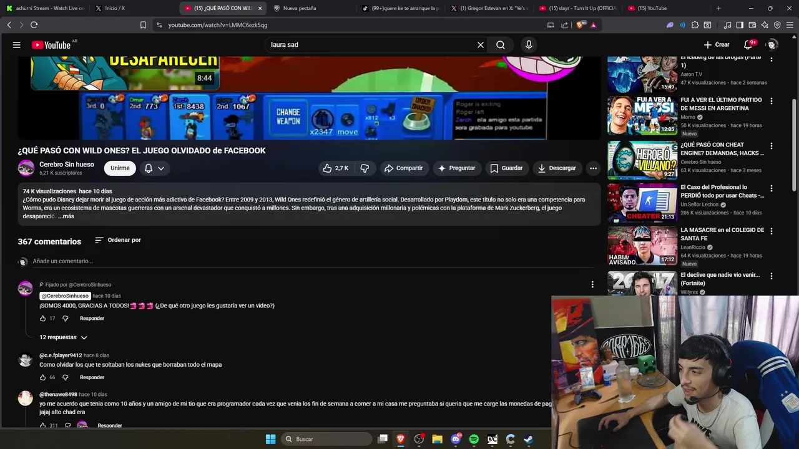799x449 pixels.
Task: Click the browser address bar URL
Action: tap(218, 25)
